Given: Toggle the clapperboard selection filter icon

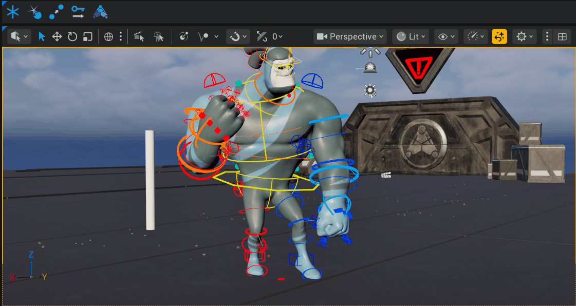Looking at the screenshot, I should tap(139, 36).
